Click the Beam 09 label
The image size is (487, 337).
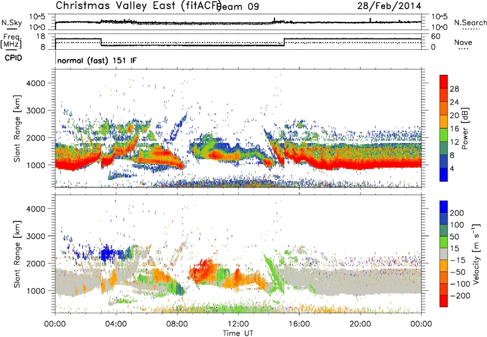237,6
